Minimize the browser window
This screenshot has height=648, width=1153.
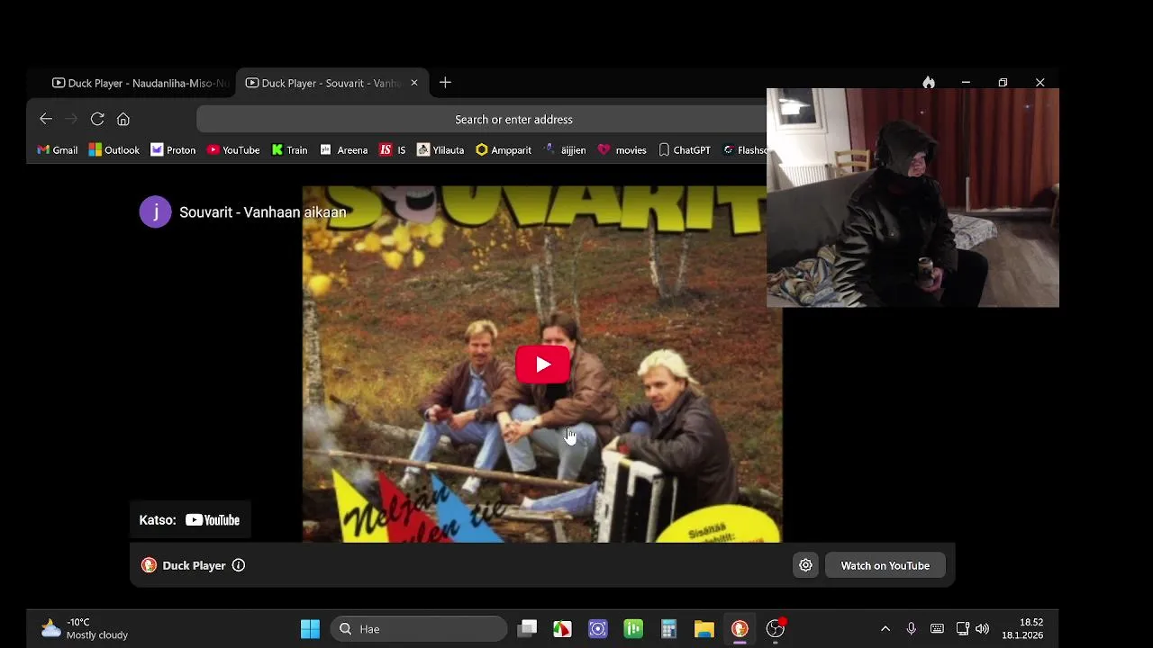pos(966,83)
